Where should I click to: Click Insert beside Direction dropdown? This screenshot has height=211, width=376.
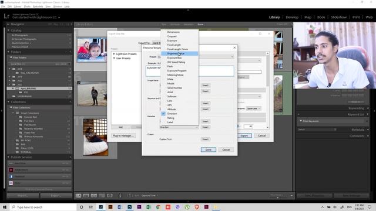(205, 127)
